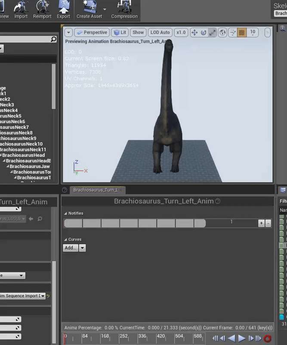The width and height of the screenshot is (287, 345).
Task: Click the yellow reset-to-default arrow
Action: 48,296
